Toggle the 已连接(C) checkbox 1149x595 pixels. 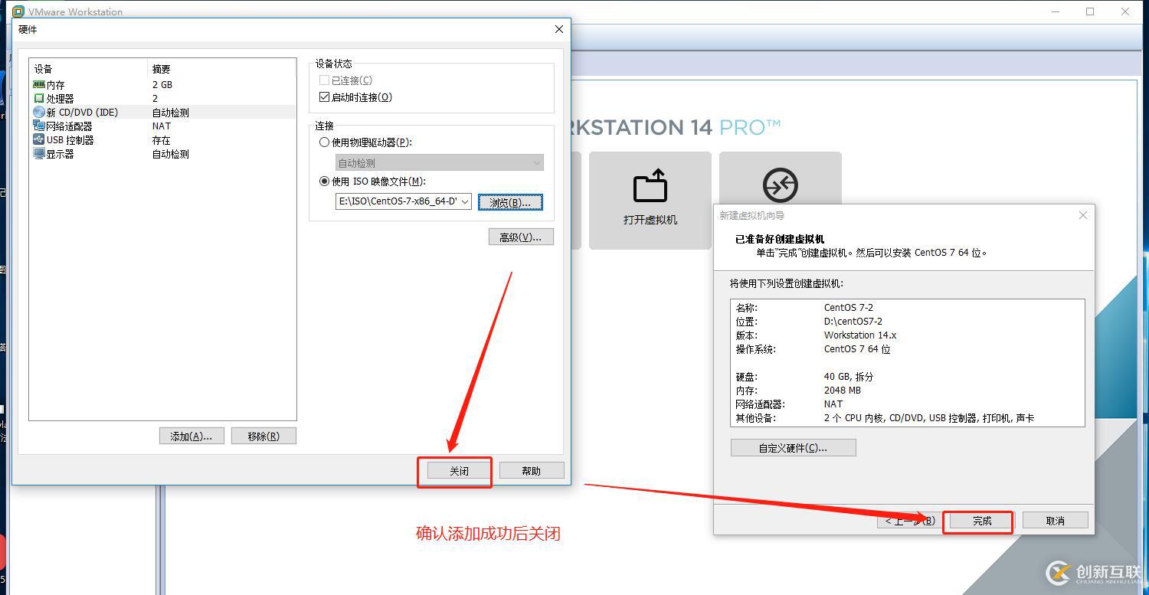click(324, 80)
